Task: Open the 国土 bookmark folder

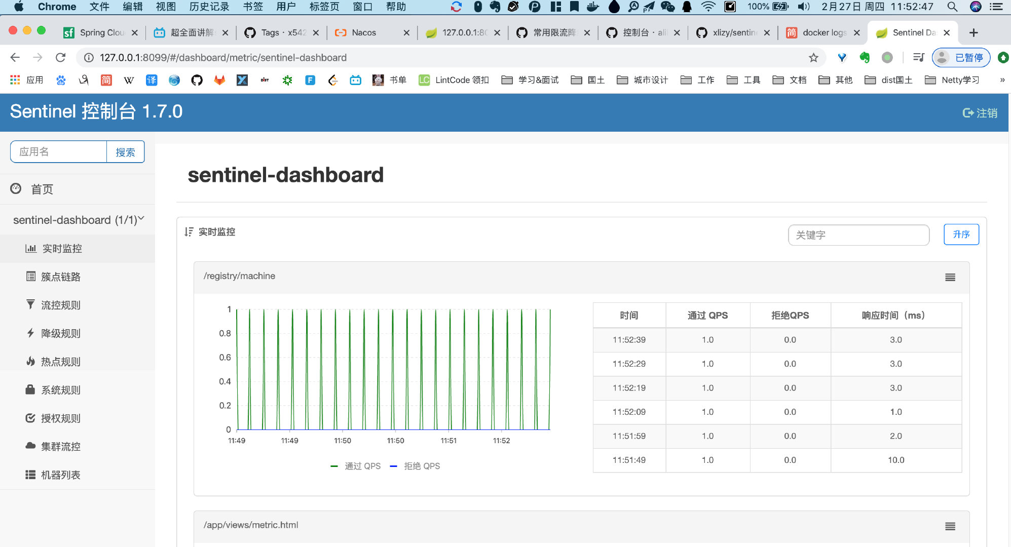Action: (x=588, y=80)
